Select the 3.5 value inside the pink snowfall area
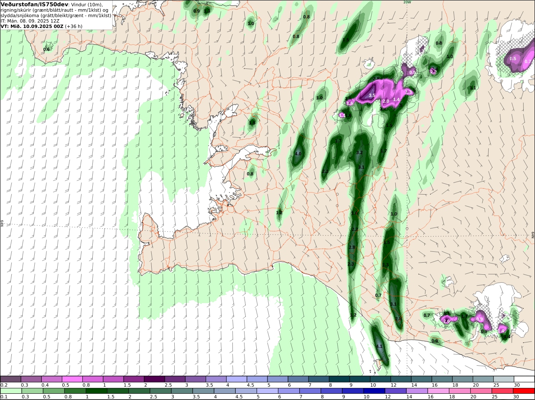535x400 pixels. (372, 96)
